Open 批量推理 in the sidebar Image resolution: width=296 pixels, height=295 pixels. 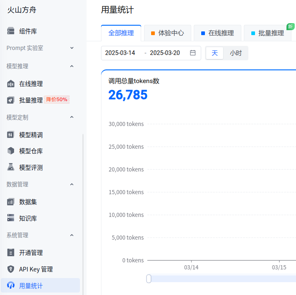coord(31,100)
